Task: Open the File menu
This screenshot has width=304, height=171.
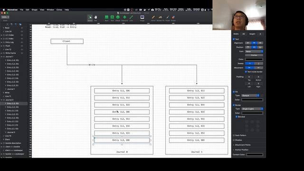Action: click(x=21, y=9)
